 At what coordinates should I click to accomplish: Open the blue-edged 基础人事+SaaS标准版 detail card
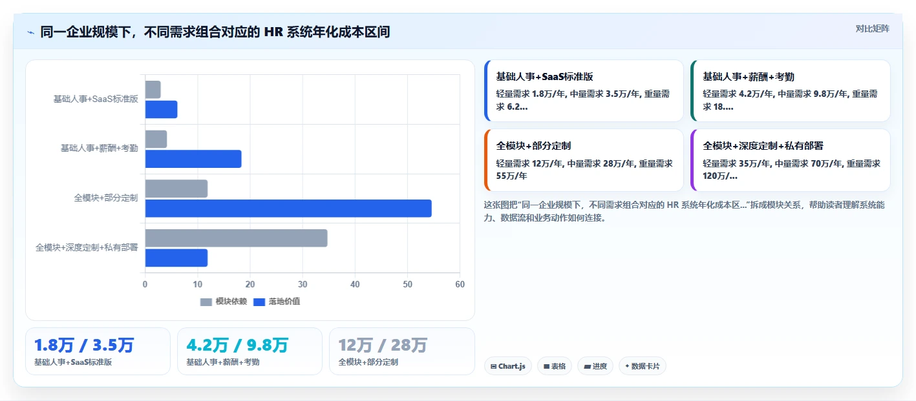pos(584,91)
